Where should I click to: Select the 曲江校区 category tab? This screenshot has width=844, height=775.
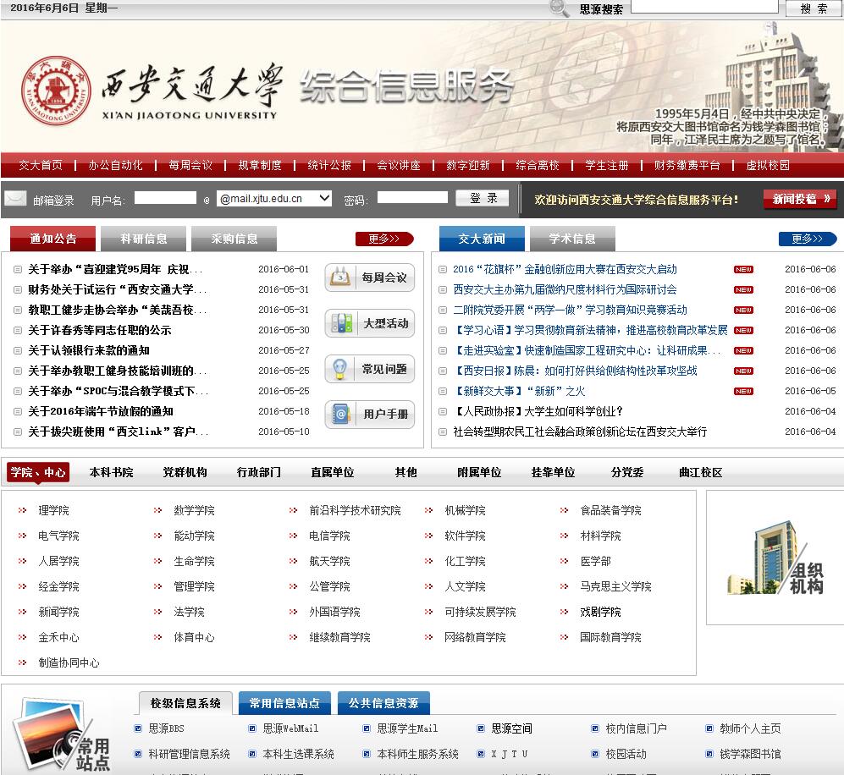point(701,472)
